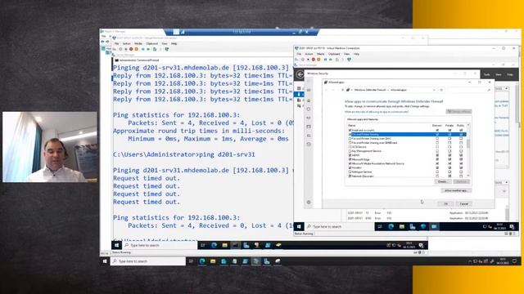
Task: Click 'C:\Users\Administrator>ping d201-srv31' line
Action: click(x=183, y=154)
